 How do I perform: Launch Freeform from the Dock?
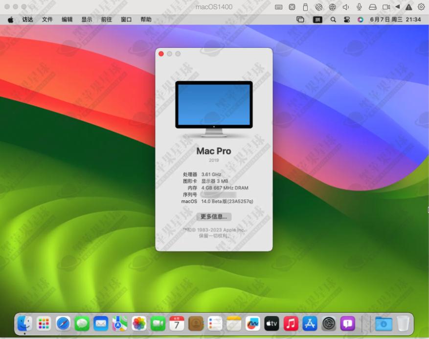[253, 324]
